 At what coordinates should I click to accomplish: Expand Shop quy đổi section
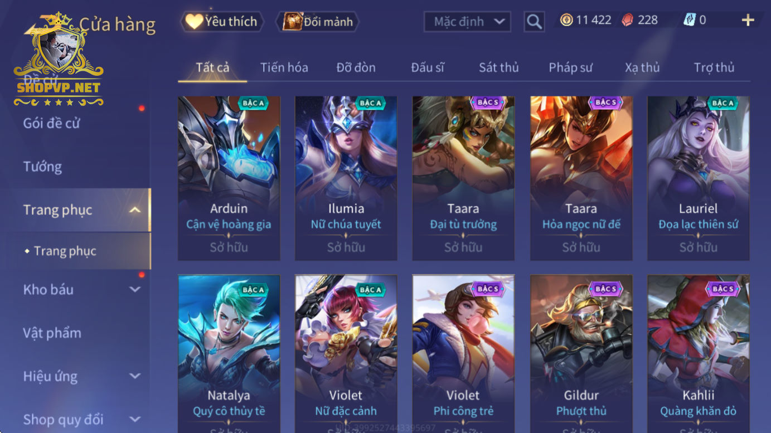[134, 419]
